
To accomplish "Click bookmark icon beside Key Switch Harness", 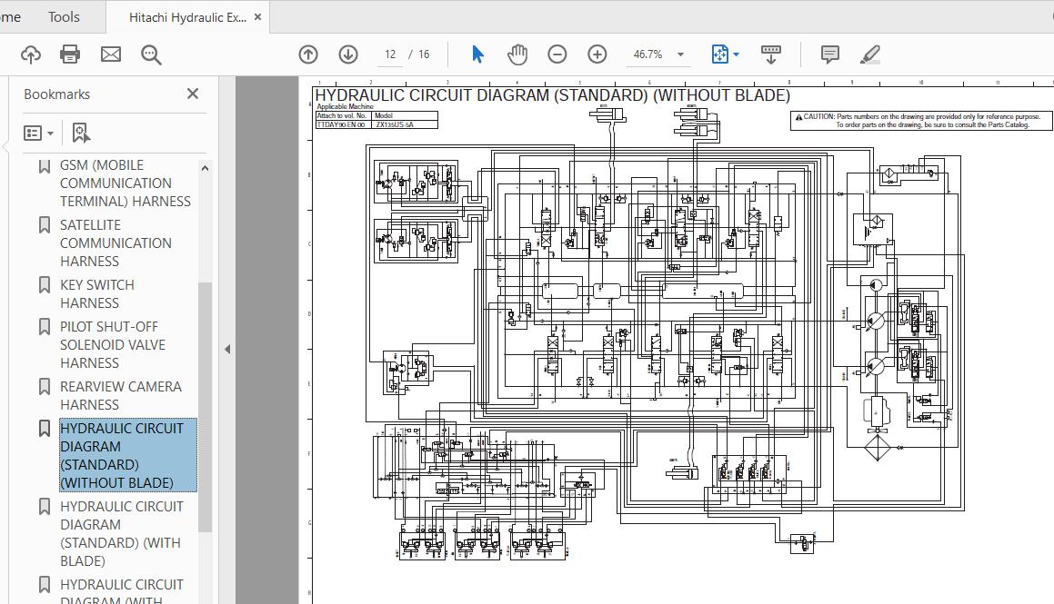I will tap(45, 285).
